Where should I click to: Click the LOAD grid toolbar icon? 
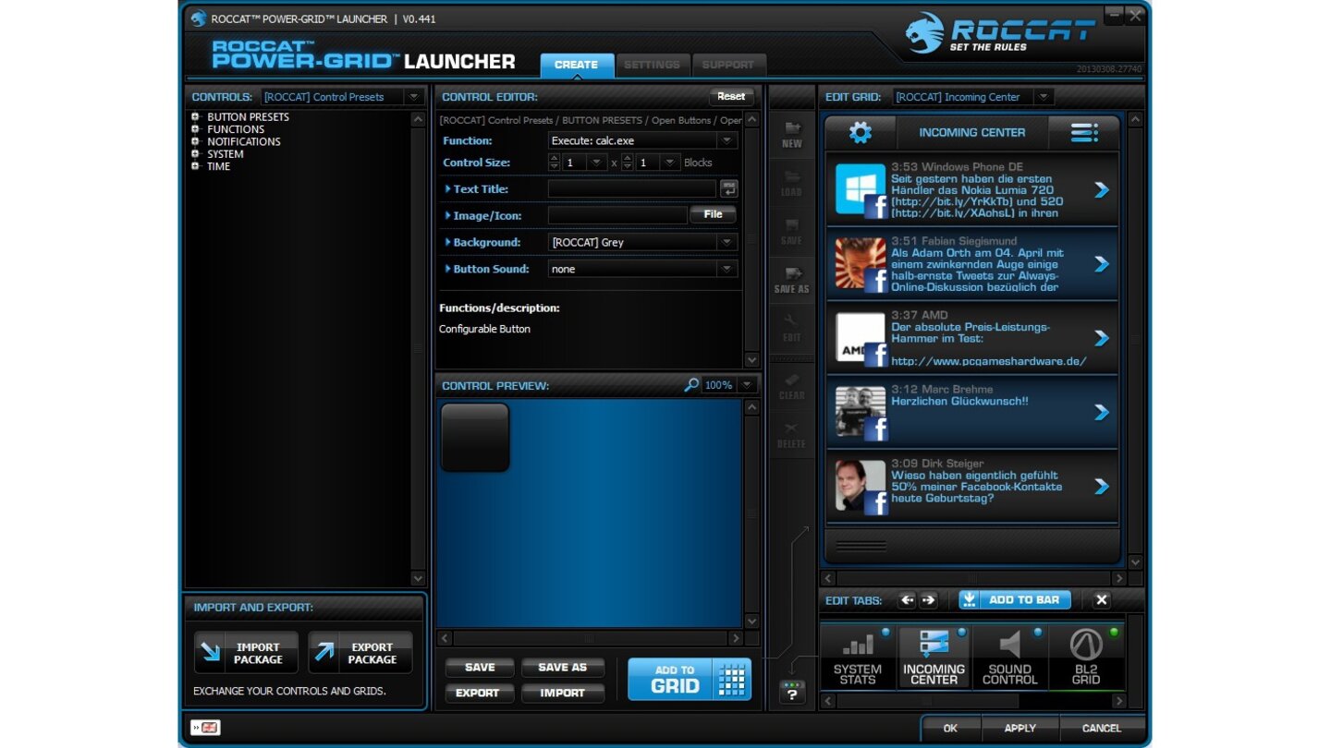(791, 183)
